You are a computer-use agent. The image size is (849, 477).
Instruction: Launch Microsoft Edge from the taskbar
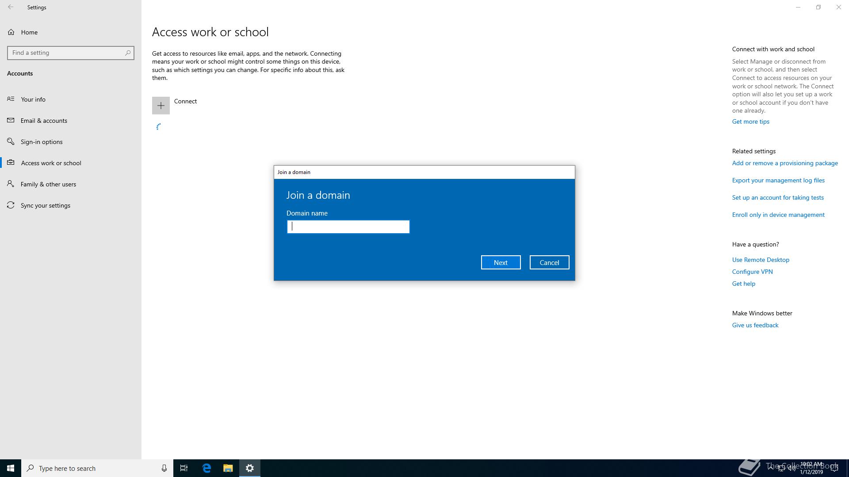pyautogui.click(x=207, y=468)
